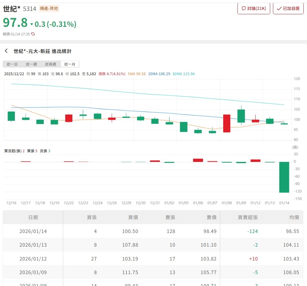Toggle the 已加自選 watchlist button
The image size is (307, 286).
[288, 9]
